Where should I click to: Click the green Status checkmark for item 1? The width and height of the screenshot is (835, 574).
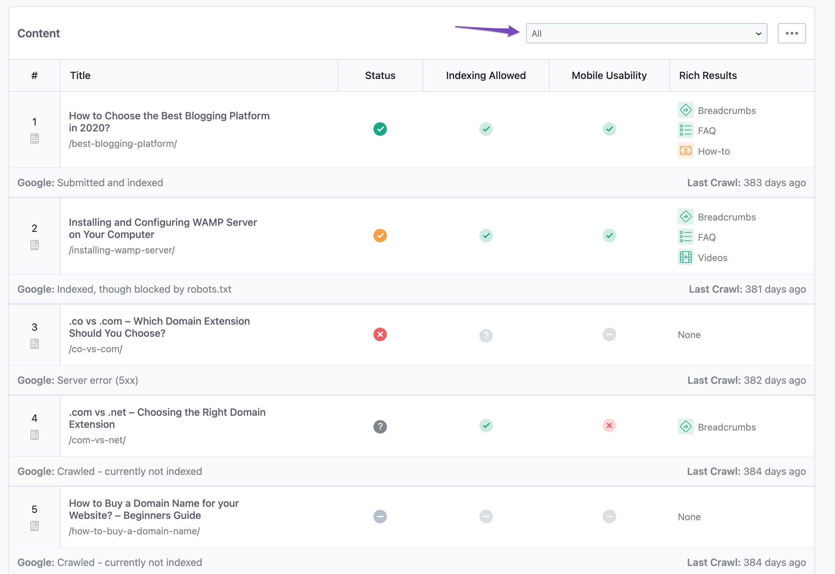(380, 129)
